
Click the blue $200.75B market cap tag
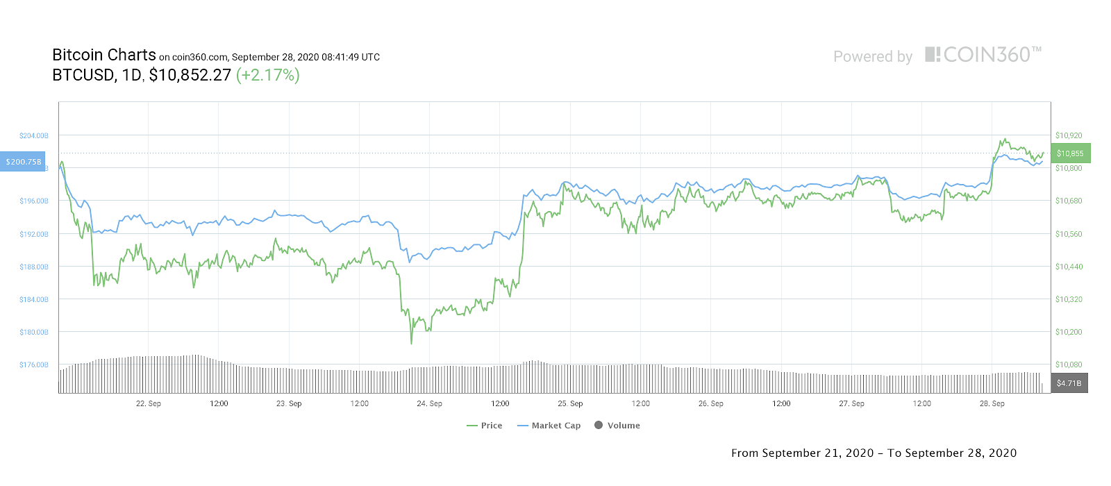23,162
